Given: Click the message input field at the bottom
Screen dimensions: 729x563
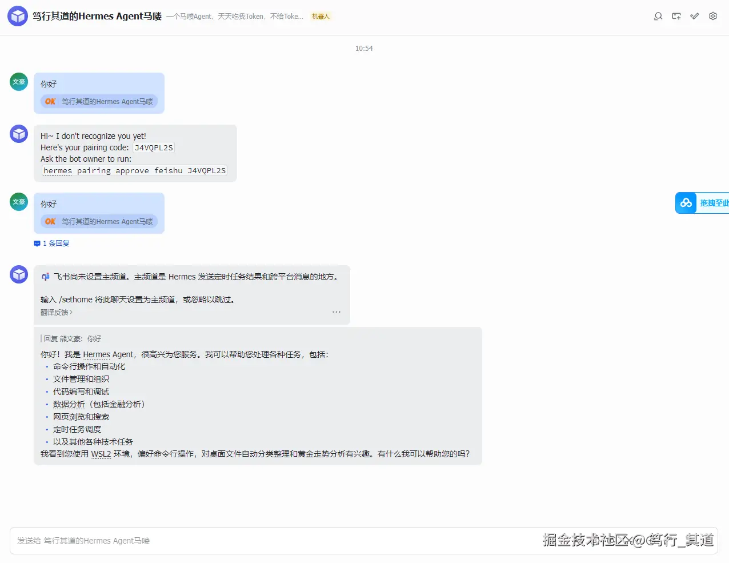Looking at the screenshot, I should tap(229, 541).
